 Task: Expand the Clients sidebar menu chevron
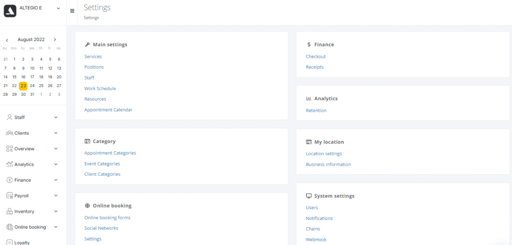[56, 133]
